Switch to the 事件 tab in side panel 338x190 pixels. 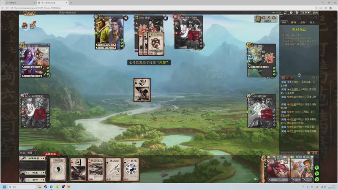pos(284,22)
